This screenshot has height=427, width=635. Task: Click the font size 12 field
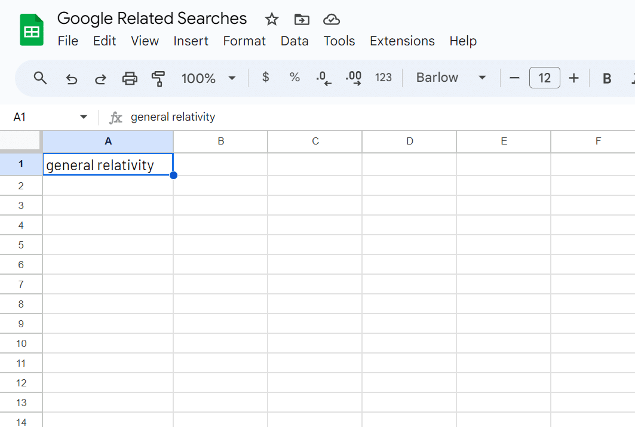coord(544,78)
